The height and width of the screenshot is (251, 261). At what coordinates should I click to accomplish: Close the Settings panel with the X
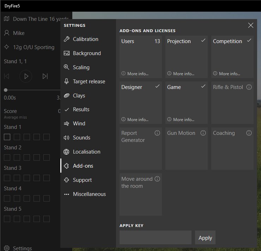coord(251,25)
